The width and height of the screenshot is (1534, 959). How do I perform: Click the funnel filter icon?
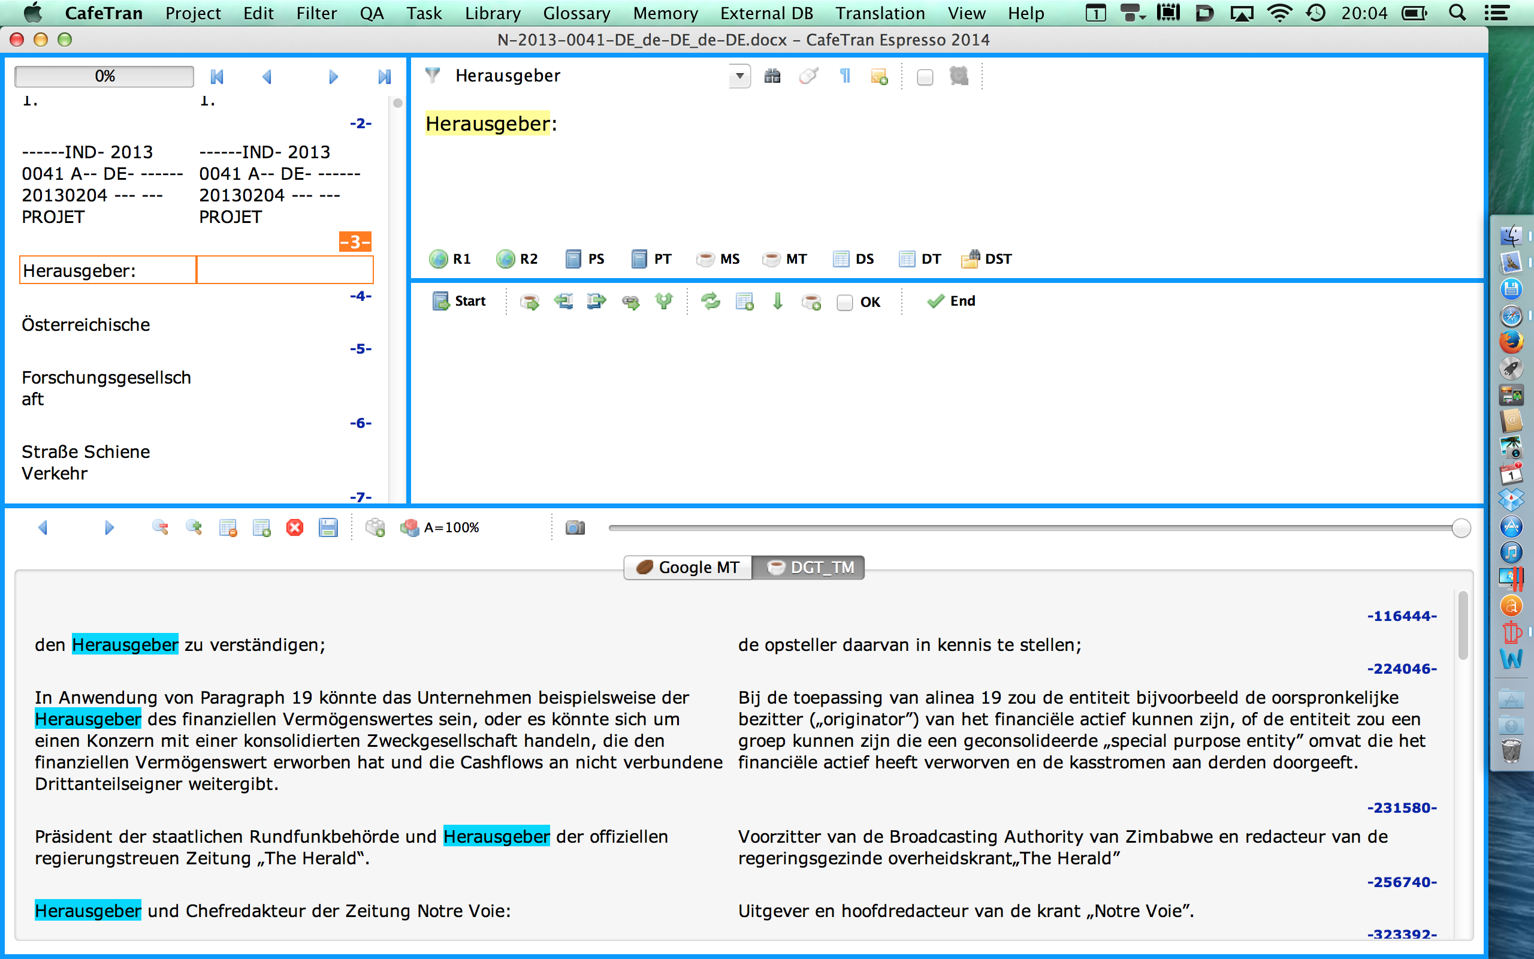tap(432, 76)
